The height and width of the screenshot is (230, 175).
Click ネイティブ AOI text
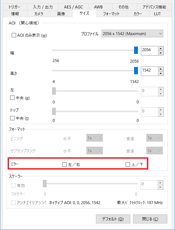tap(74, 203)
